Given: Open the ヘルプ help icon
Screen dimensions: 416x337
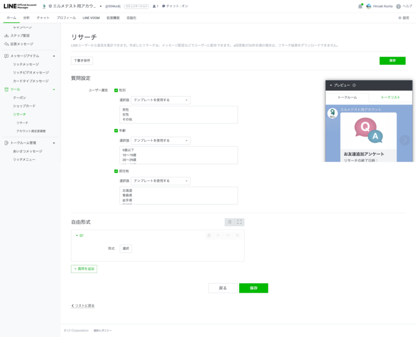Looking at the screenshot, I should click(399, 6).
